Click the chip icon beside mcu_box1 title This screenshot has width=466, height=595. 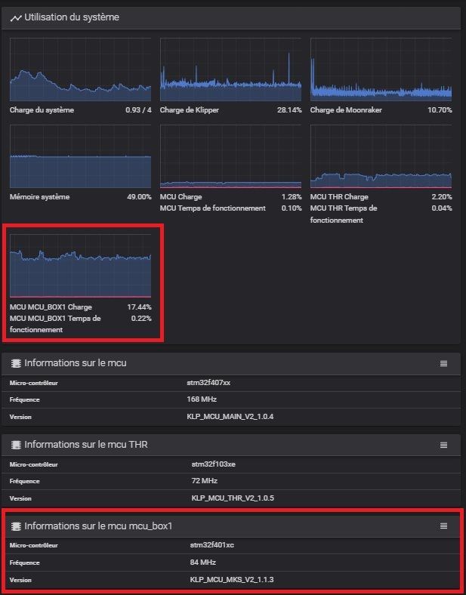16,526
